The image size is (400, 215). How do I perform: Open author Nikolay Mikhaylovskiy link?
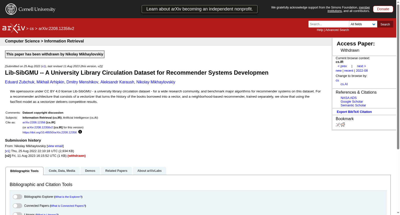pyautogui.click(x=156, y=82)
